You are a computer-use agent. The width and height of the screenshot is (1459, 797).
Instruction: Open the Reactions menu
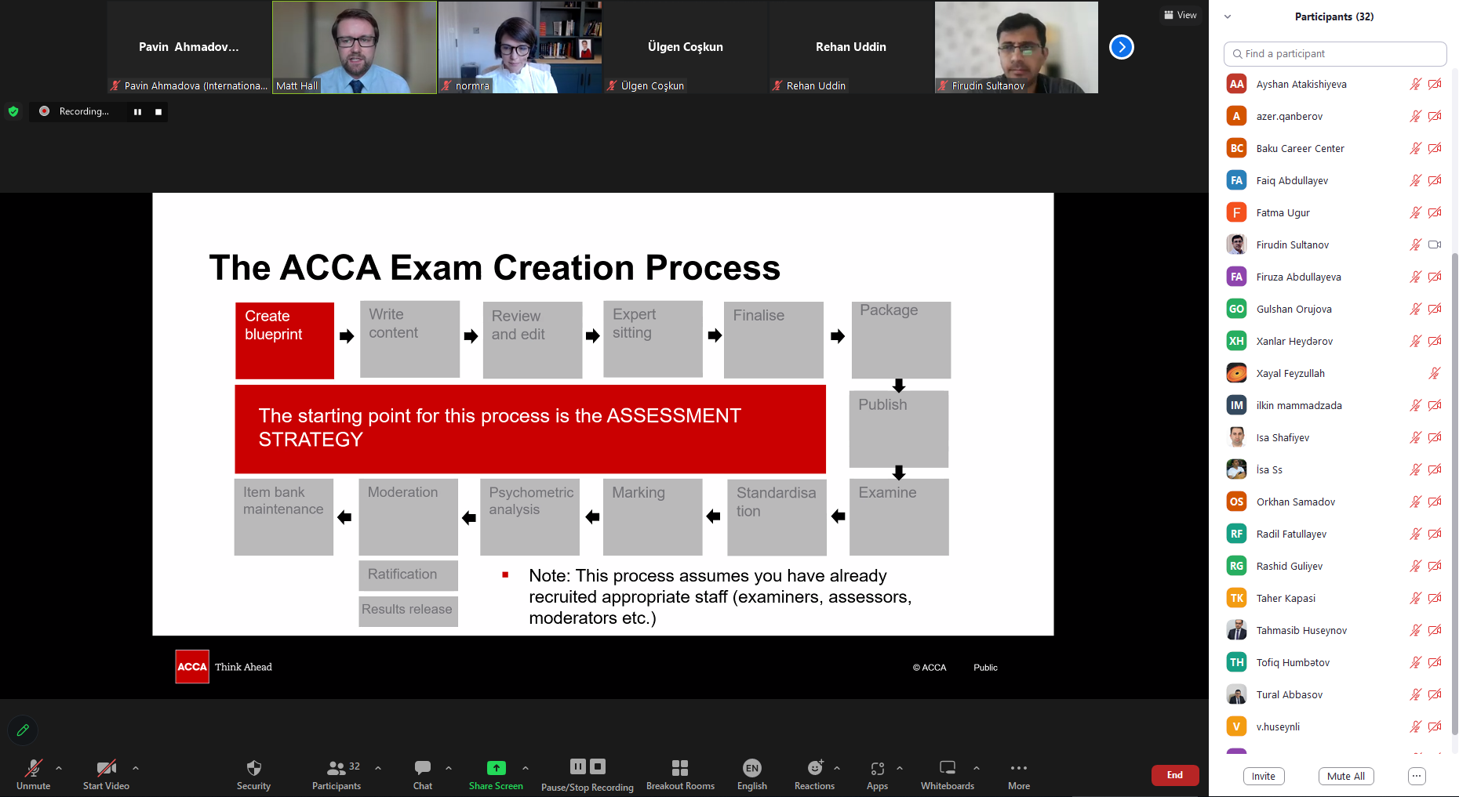pos(815,768)
